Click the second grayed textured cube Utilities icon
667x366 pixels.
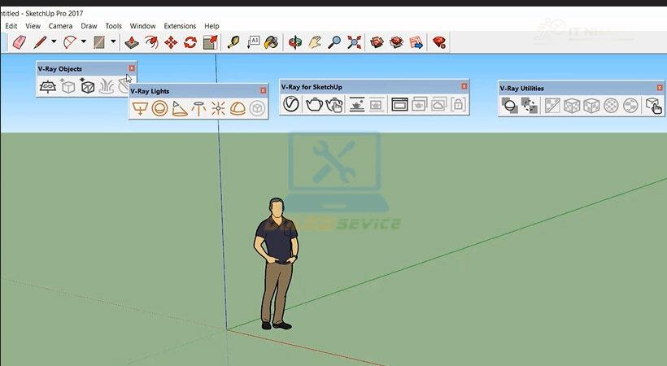tap(591, 106)
